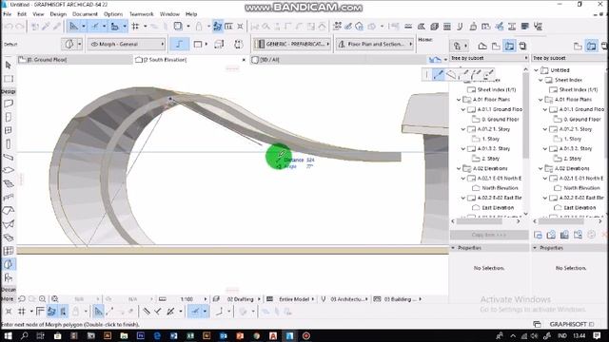Open the Morph - General layer dropdown
This screenshot has height=342, width=609.
coord(127,45)
